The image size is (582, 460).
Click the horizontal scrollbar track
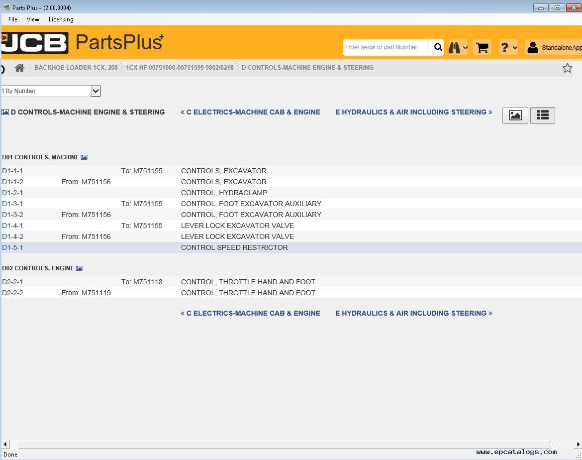pos(284,444)
